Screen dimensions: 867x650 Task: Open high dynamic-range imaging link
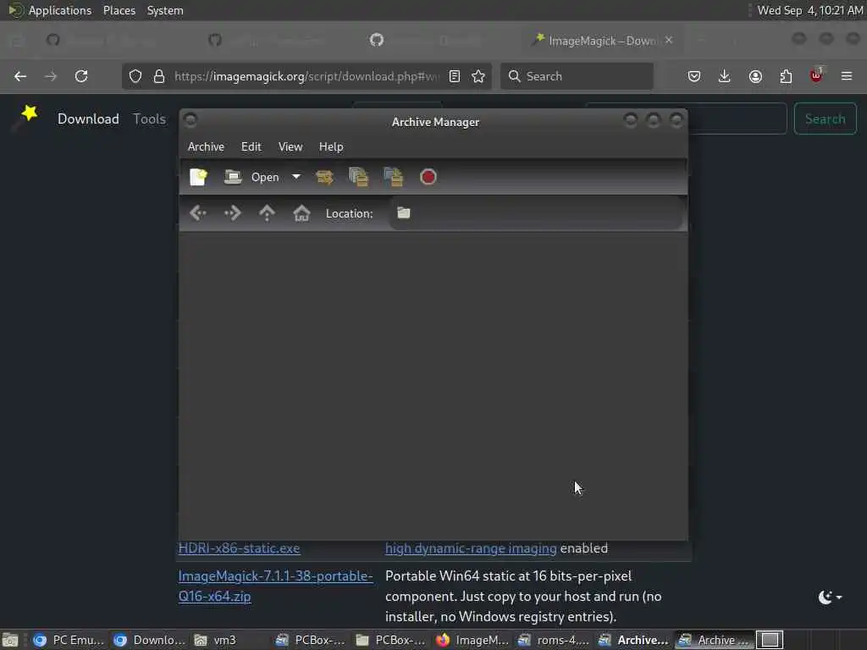pyautogui.click(x=471, y=548)
